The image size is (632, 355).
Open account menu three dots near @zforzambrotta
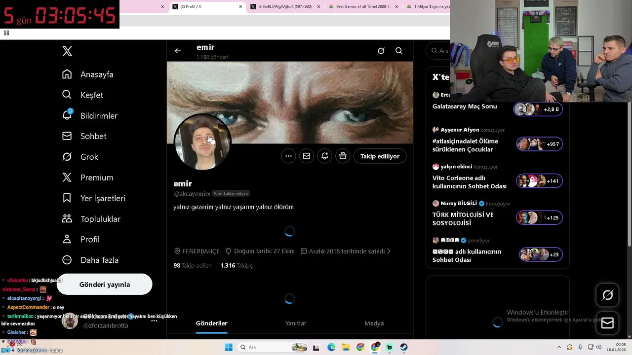point(154,320)
